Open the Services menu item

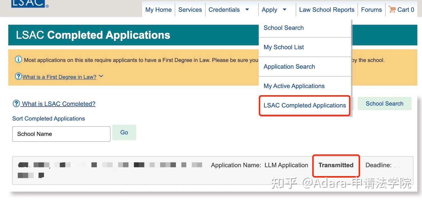tap(190, 10)
